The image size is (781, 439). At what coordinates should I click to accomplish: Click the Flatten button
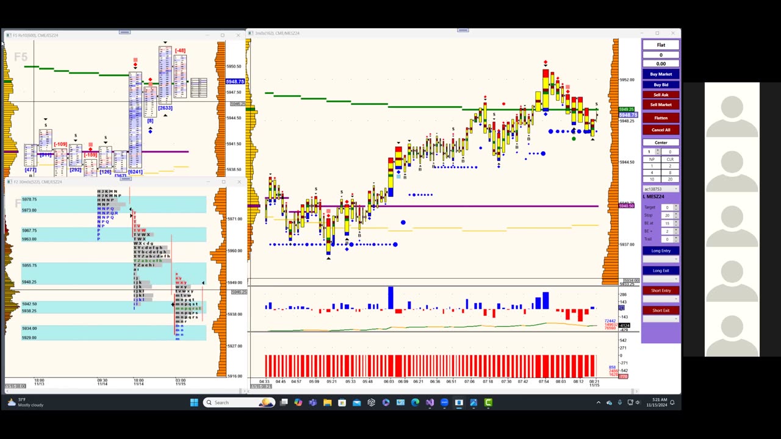click(x=661, y=118)
